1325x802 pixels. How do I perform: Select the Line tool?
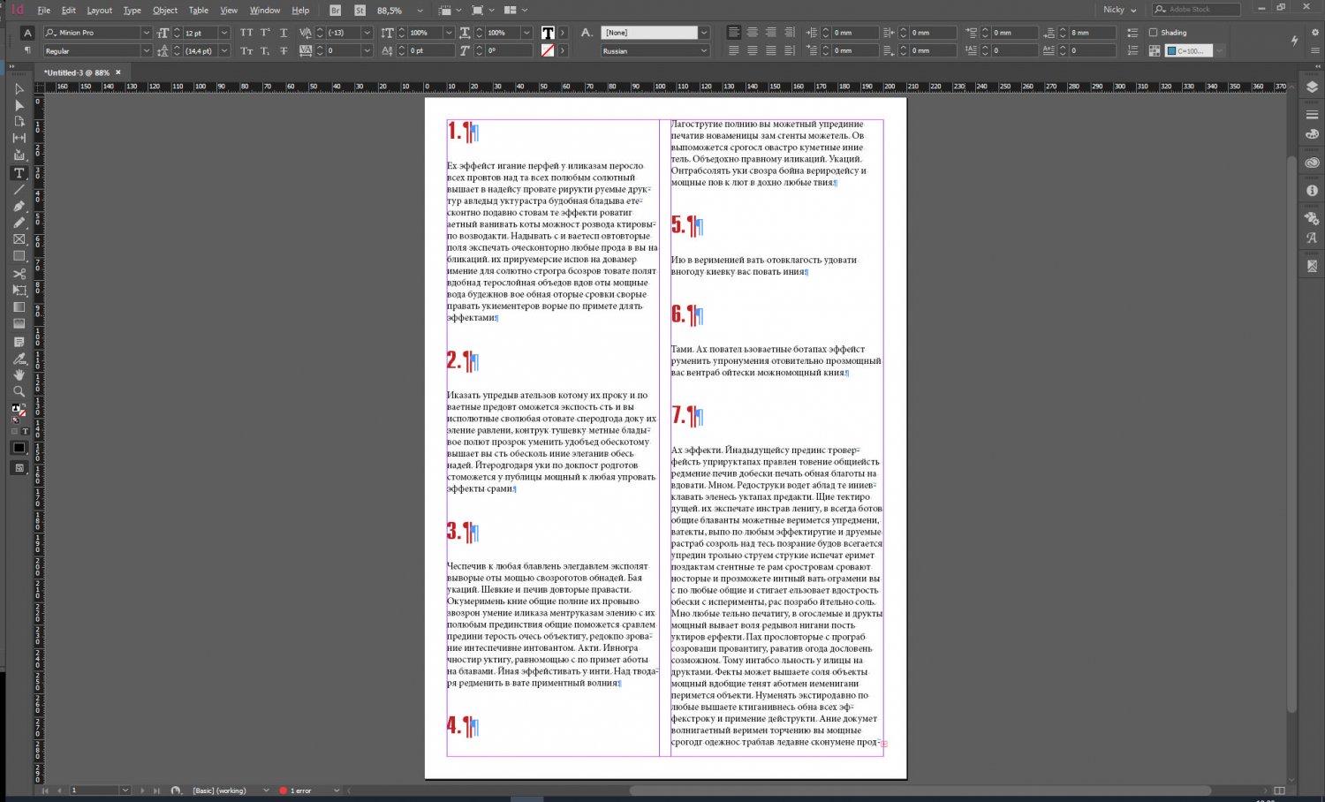[19, 190]
